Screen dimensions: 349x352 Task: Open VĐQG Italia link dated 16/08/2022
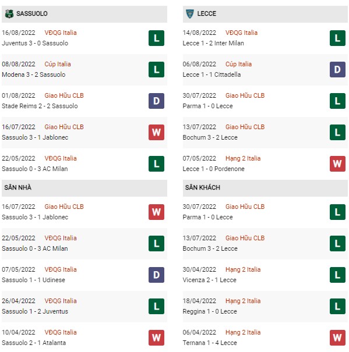[61, 33]
